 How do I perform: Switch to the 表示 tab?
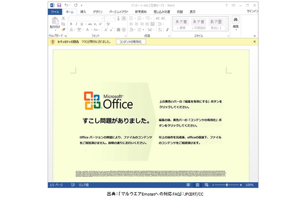pyautogui.click(x=192, y=12)
